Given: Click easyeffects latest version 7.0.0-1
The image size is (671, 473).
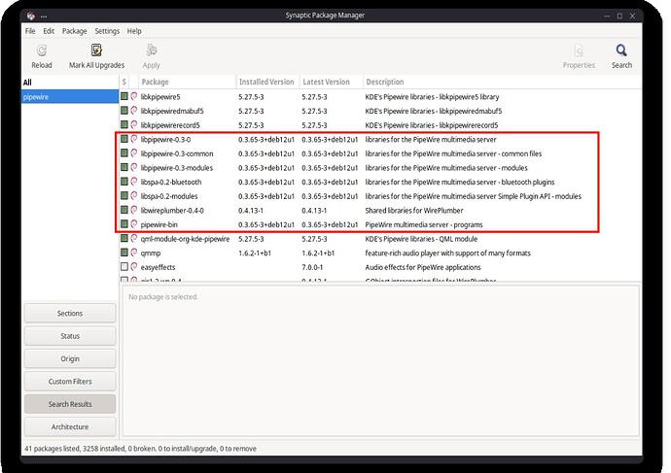Looking at the screenshot, I should pyautogui.click(x=312, y=267).
